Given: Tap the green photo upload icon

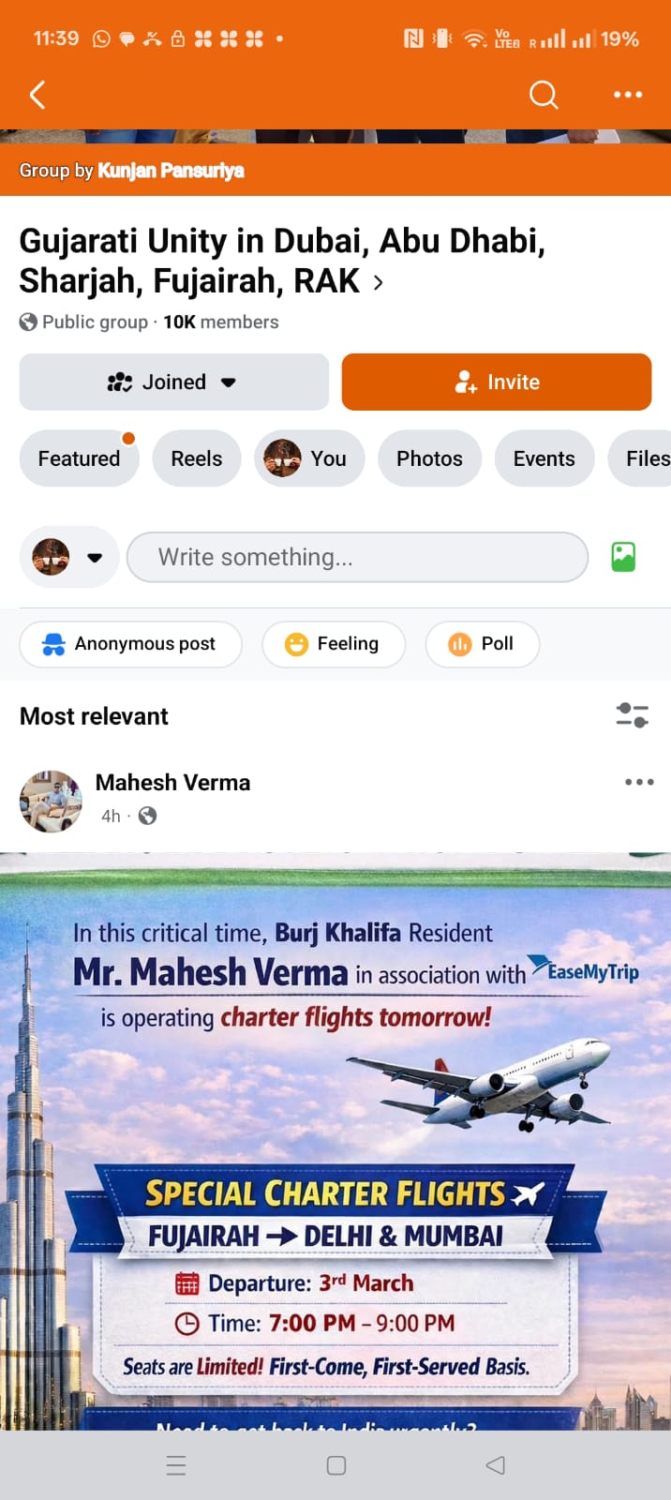Looking at the screenshot, I should (x=623, y=557).
